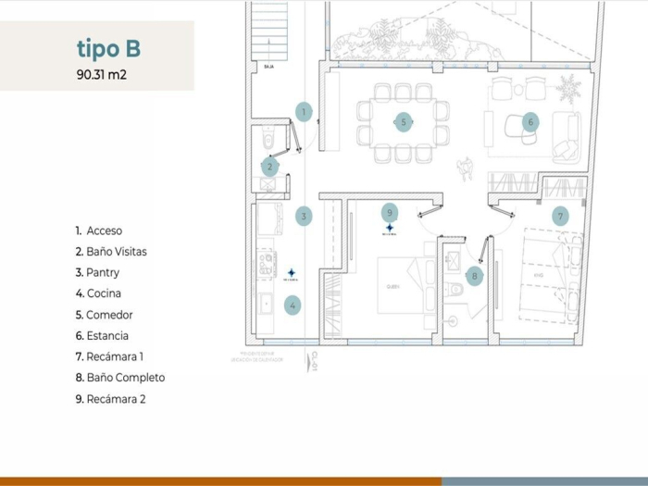Click the full bathroom sink symbol
Viewport: 648px width, 486px height.
(453, 261)
